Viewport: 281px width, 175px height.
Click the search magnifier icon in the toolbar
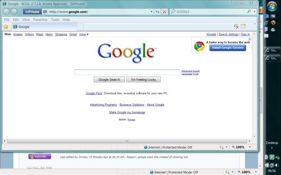point(249,12)
